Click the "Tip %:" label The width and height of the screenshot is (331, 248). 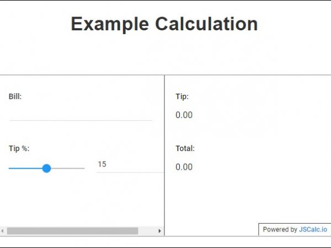(x=19, y=148)
